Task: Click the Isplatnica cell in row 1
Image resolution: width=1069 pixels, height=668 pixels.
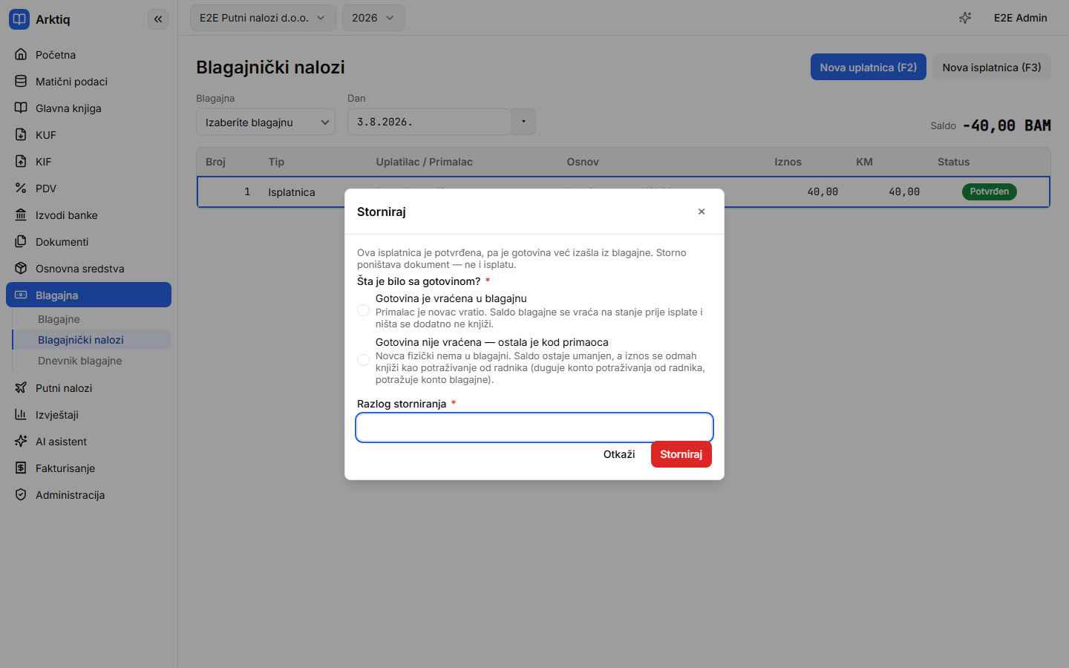Action: click(x=291, y=192)
